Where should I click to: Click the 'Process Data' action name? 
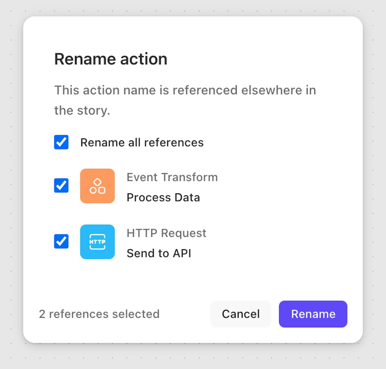[163, 198]
